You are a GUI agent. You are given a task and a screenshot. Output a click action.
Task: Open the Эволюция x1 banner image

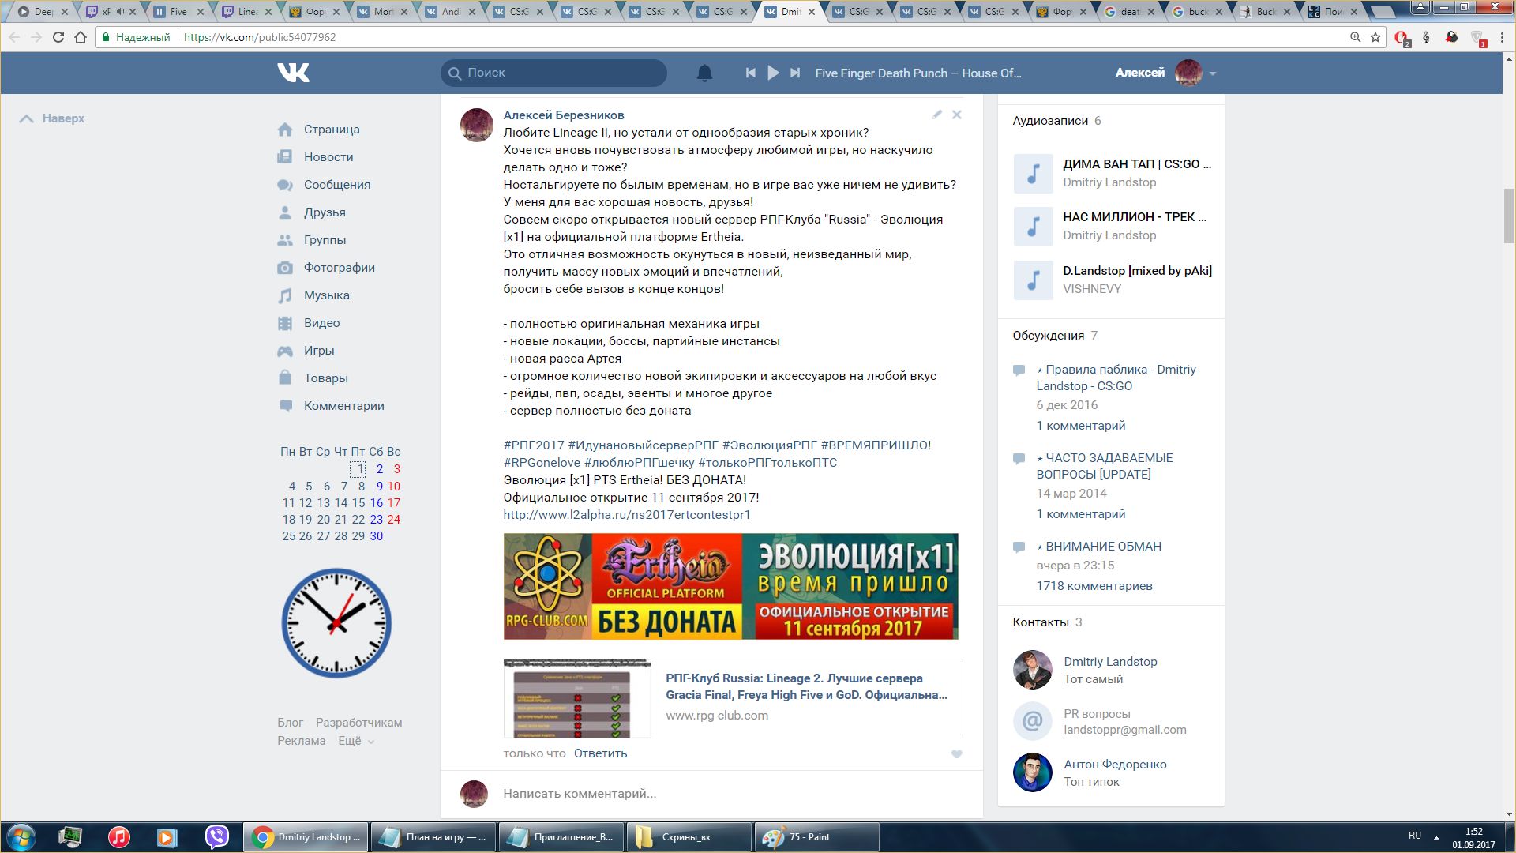click(x=730, y=586)
